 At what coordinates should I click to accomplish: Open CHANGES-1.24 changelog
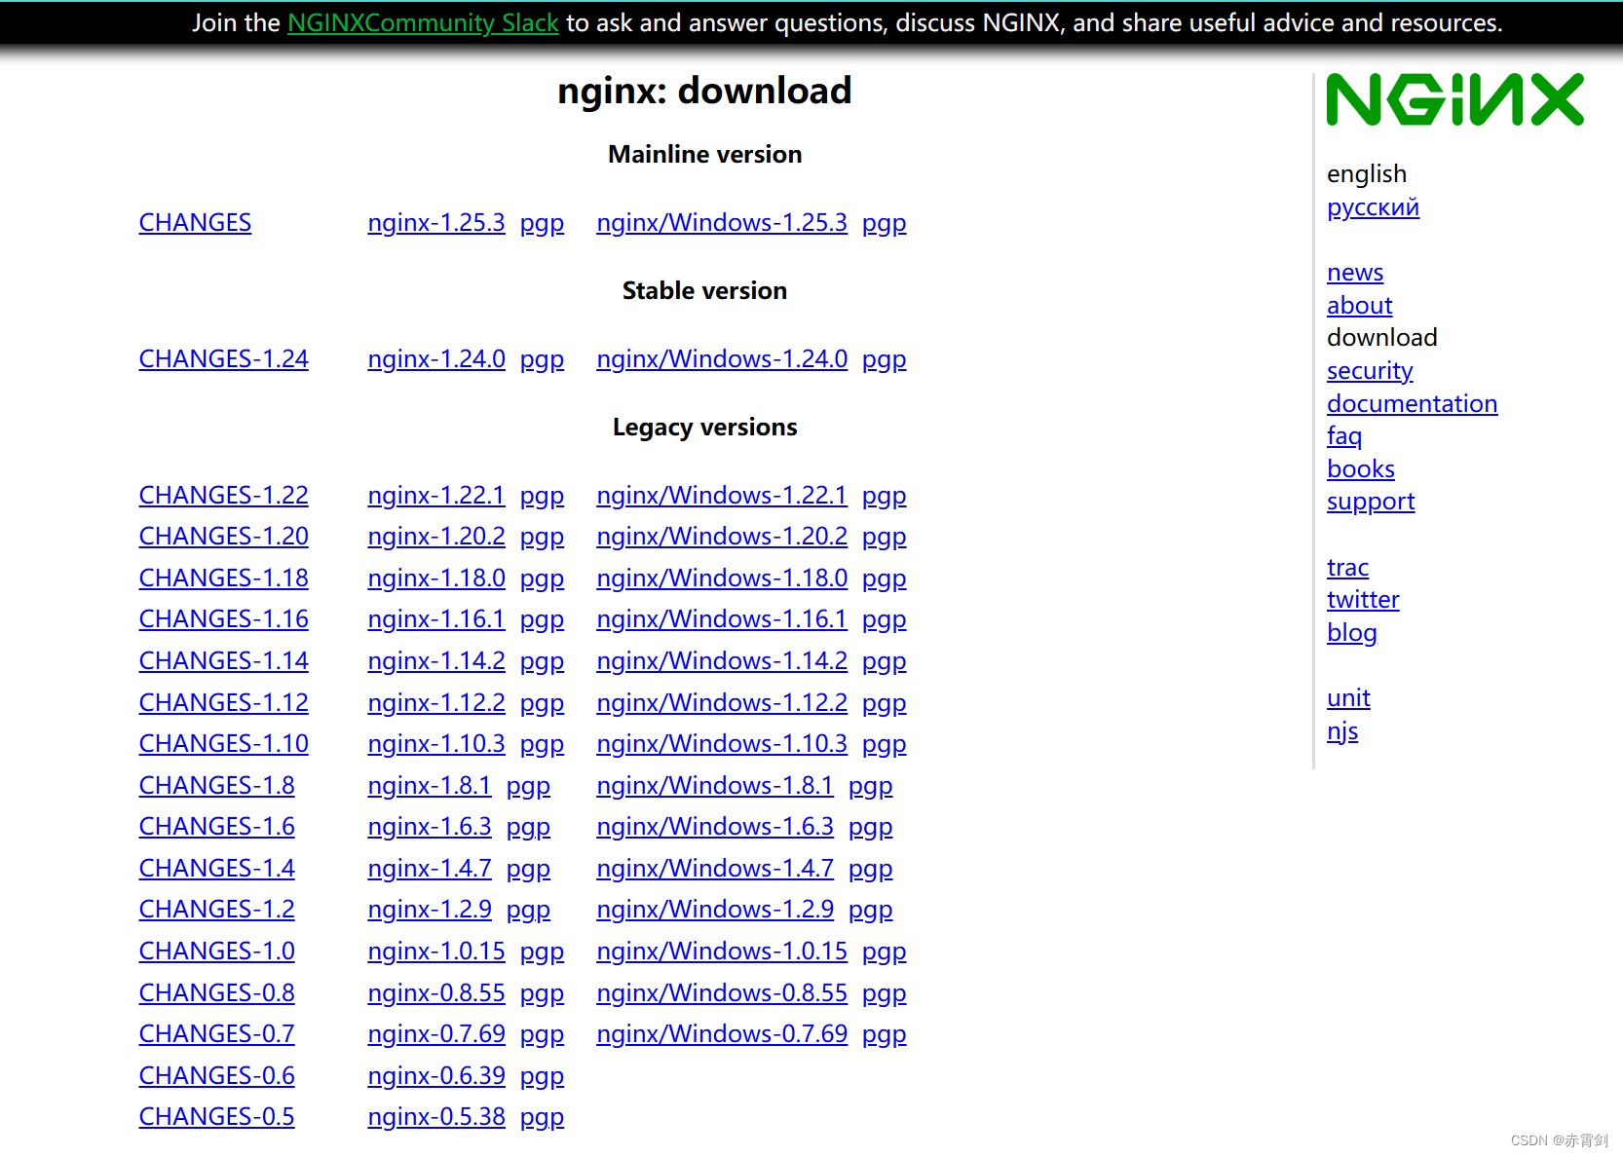coord(223,358)
